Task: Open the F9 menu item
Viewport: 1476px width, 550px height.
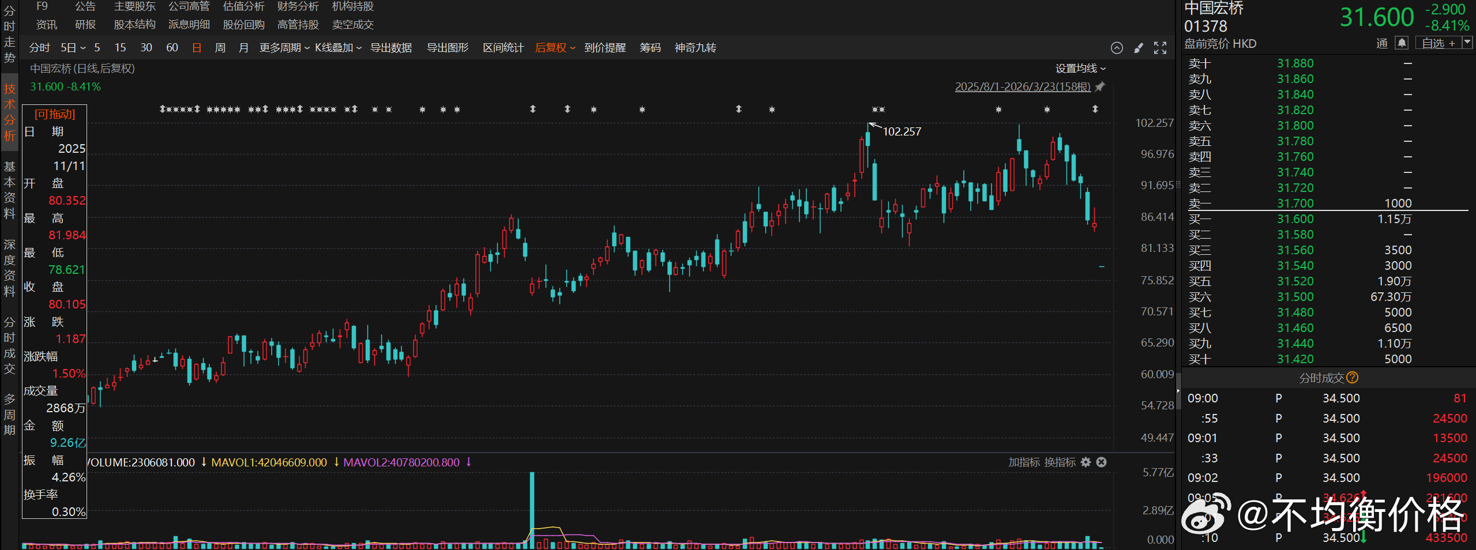Action: pos(42,6)
